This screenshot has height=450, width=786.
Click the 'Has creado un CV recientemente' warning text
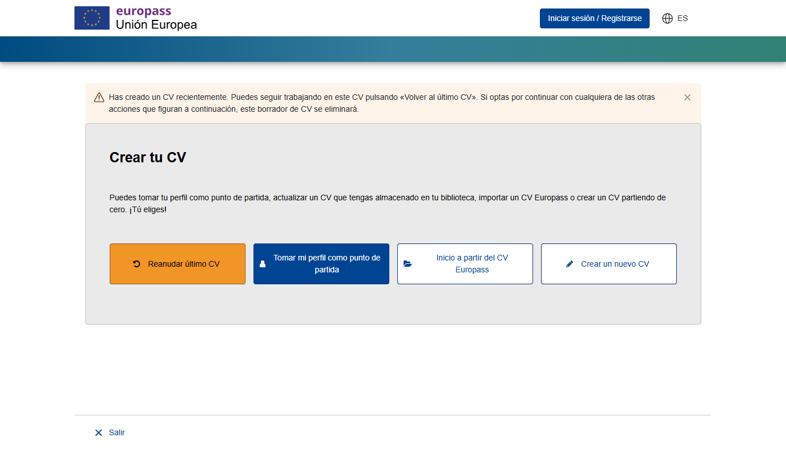click(x=382, y=103)
